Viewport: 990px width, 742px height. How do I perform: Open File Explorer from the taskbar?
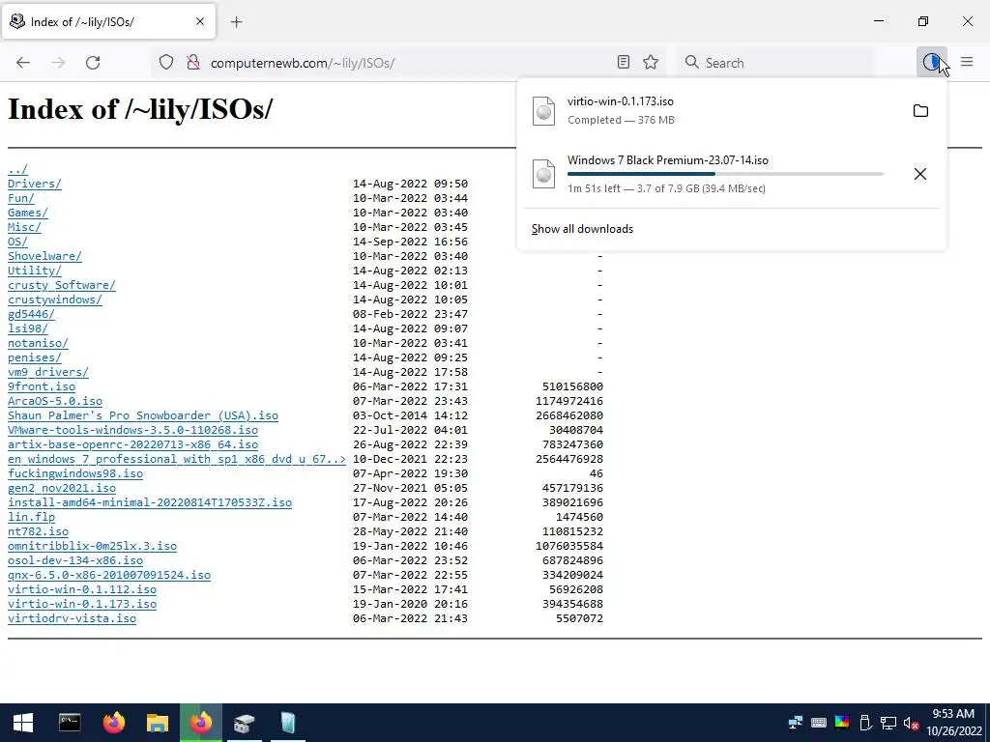point(158,723)
